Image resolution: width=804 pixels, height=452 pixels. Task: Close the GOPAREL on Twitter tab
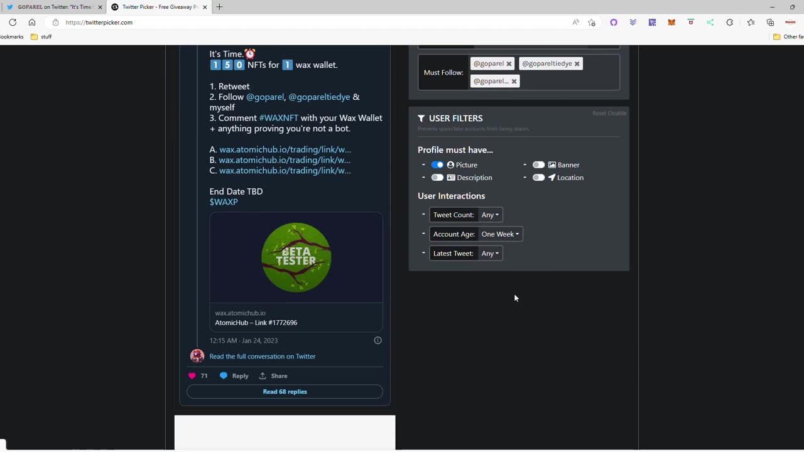coord(100,7)
